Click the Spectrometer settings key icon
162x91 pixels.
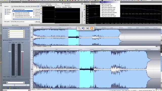pyautogui.click(x=85, y=7)
